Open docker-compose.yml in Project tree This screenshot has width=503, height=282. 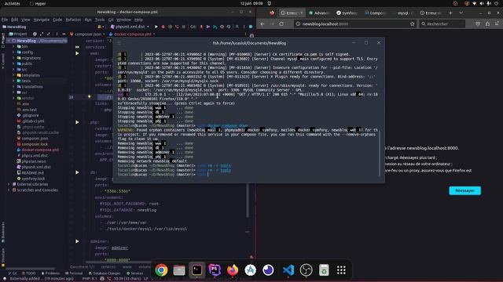[38, 150]
